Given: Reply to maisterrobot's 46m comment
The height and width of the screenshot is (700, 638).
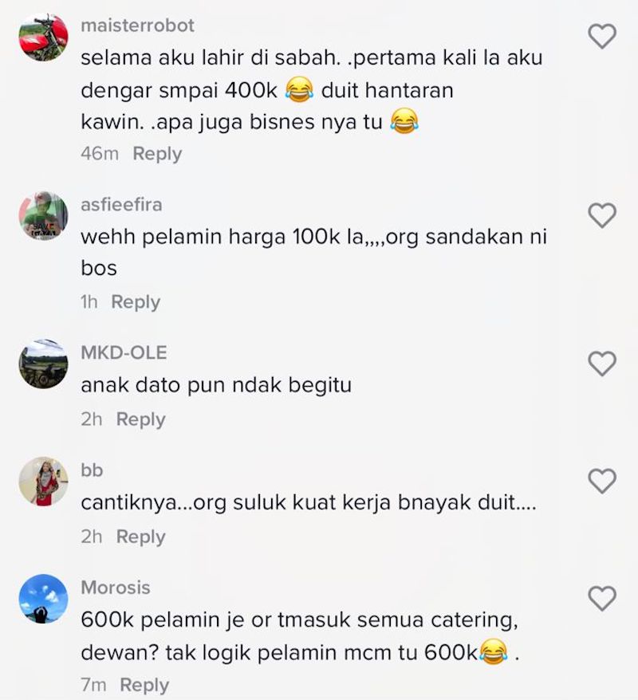Looking at the screenshot, I should (157, 154).
